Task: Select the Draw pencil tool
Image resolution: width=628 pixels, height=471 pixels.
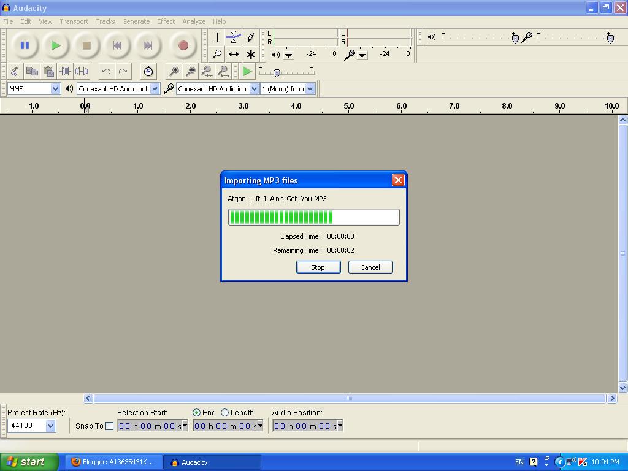Action: 251,37
